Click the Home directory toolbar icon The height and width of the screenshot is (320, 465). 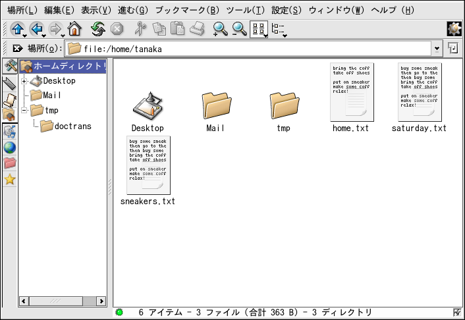[74, 28]
